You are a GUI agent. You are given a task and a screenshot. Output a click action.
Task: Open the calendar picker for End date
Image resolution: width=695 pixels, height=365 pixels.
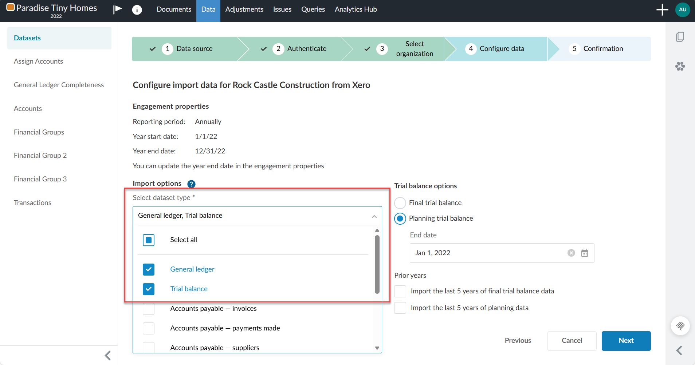585,253
